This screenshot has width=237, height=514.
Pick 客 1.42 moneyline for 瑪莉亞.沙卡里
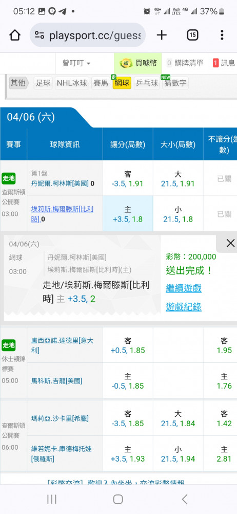click(224, 418)
